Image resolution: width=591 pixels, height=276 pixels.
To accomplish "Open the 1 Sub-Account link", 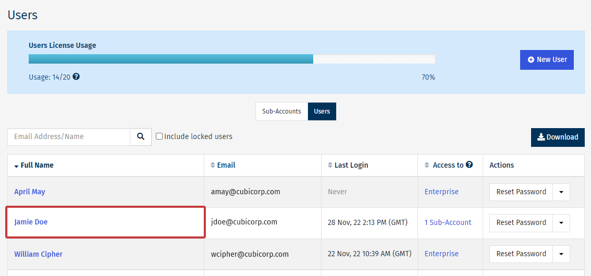I will pos(448,222).
